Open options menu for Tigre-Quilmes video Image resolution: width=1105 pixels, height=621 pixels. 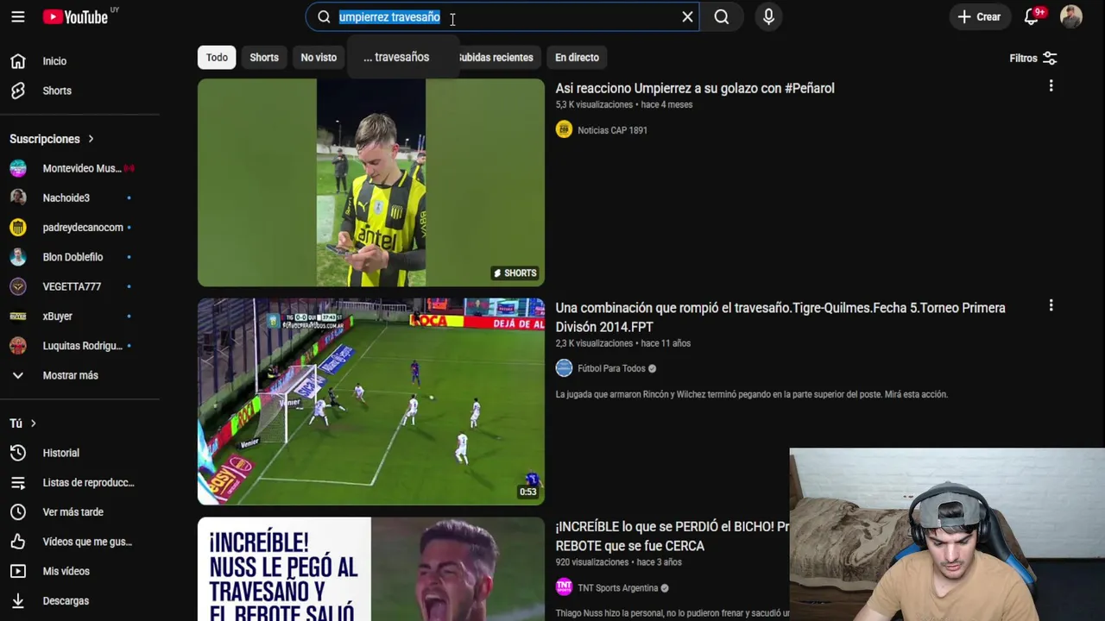1051,305
